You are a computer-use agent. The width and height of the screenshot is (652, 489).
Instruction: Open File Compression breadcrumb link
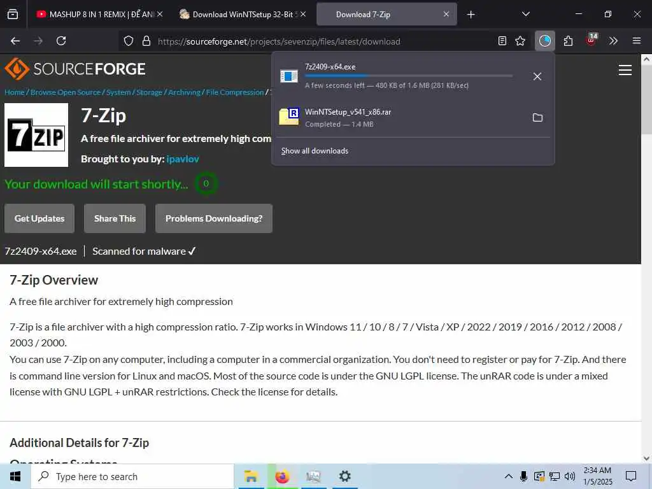tap(235, 92)
